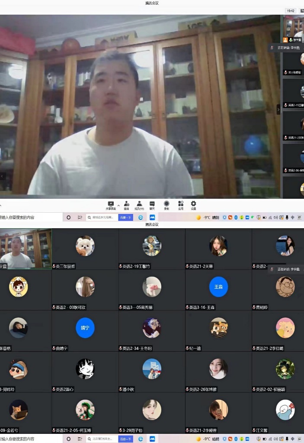Select the 婧宁 blue avatar tile
The height and width of the screenshot is (443, 304).
(x=85, y=328)
